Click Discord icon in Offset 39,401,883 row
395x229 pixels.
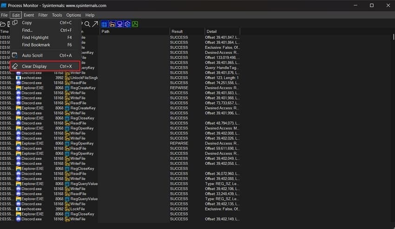pos(19,93)
